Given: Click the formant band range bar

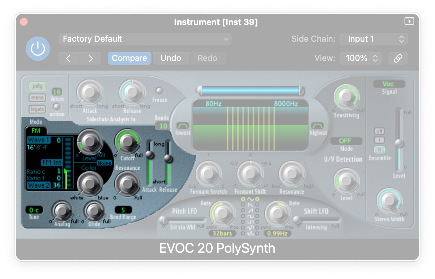Looking at the screenshot, I should [x=250, y=90].
